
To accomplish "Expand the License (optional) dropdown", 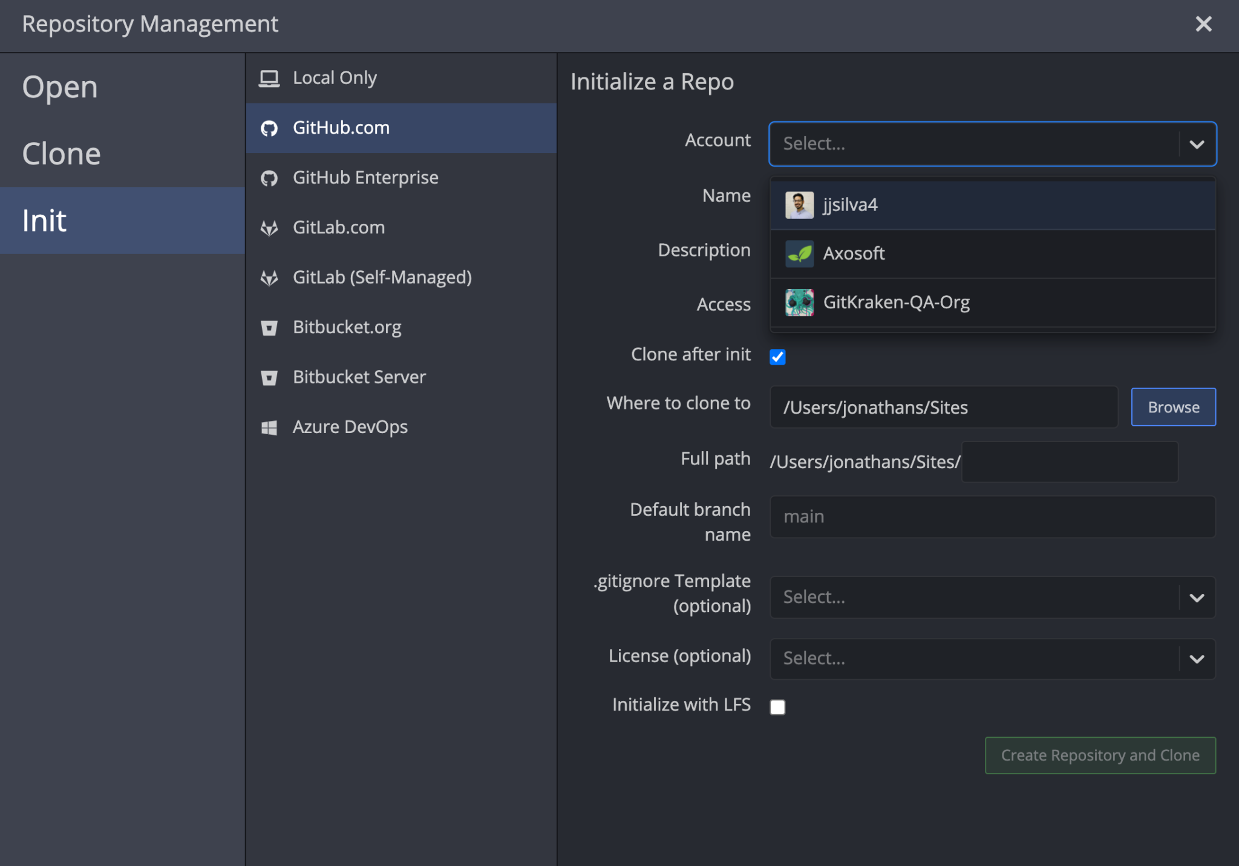I will pos(992,658).
